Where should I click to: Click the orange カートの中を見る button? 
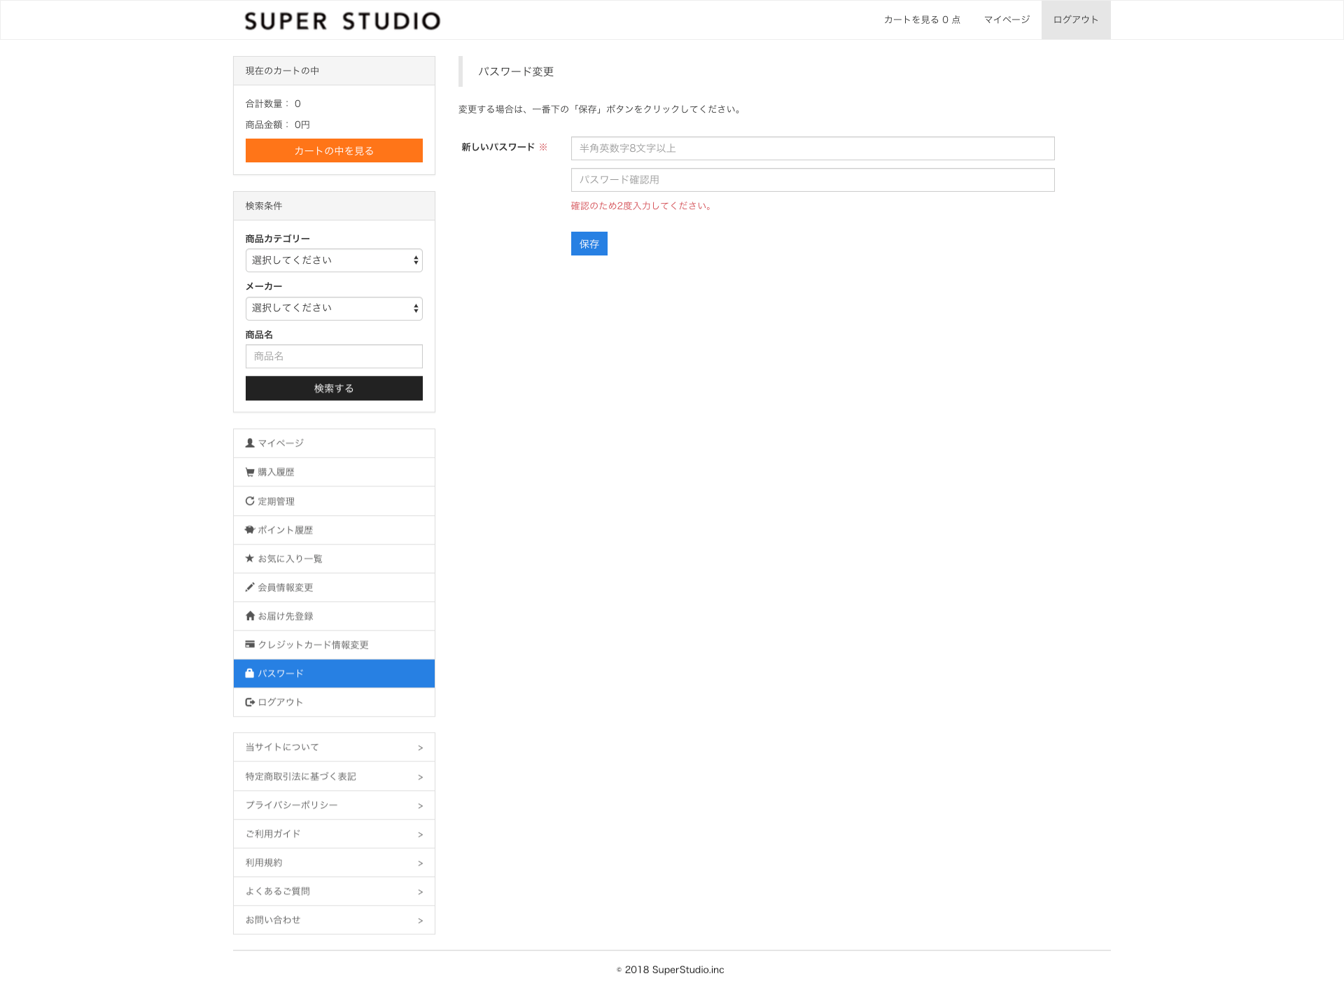(x=334, y=150)
